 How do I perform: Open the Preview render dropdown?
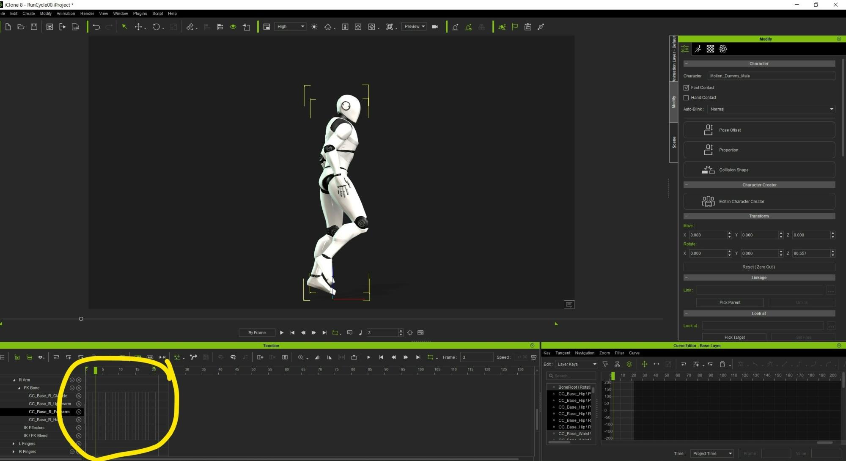coord(414,27)
